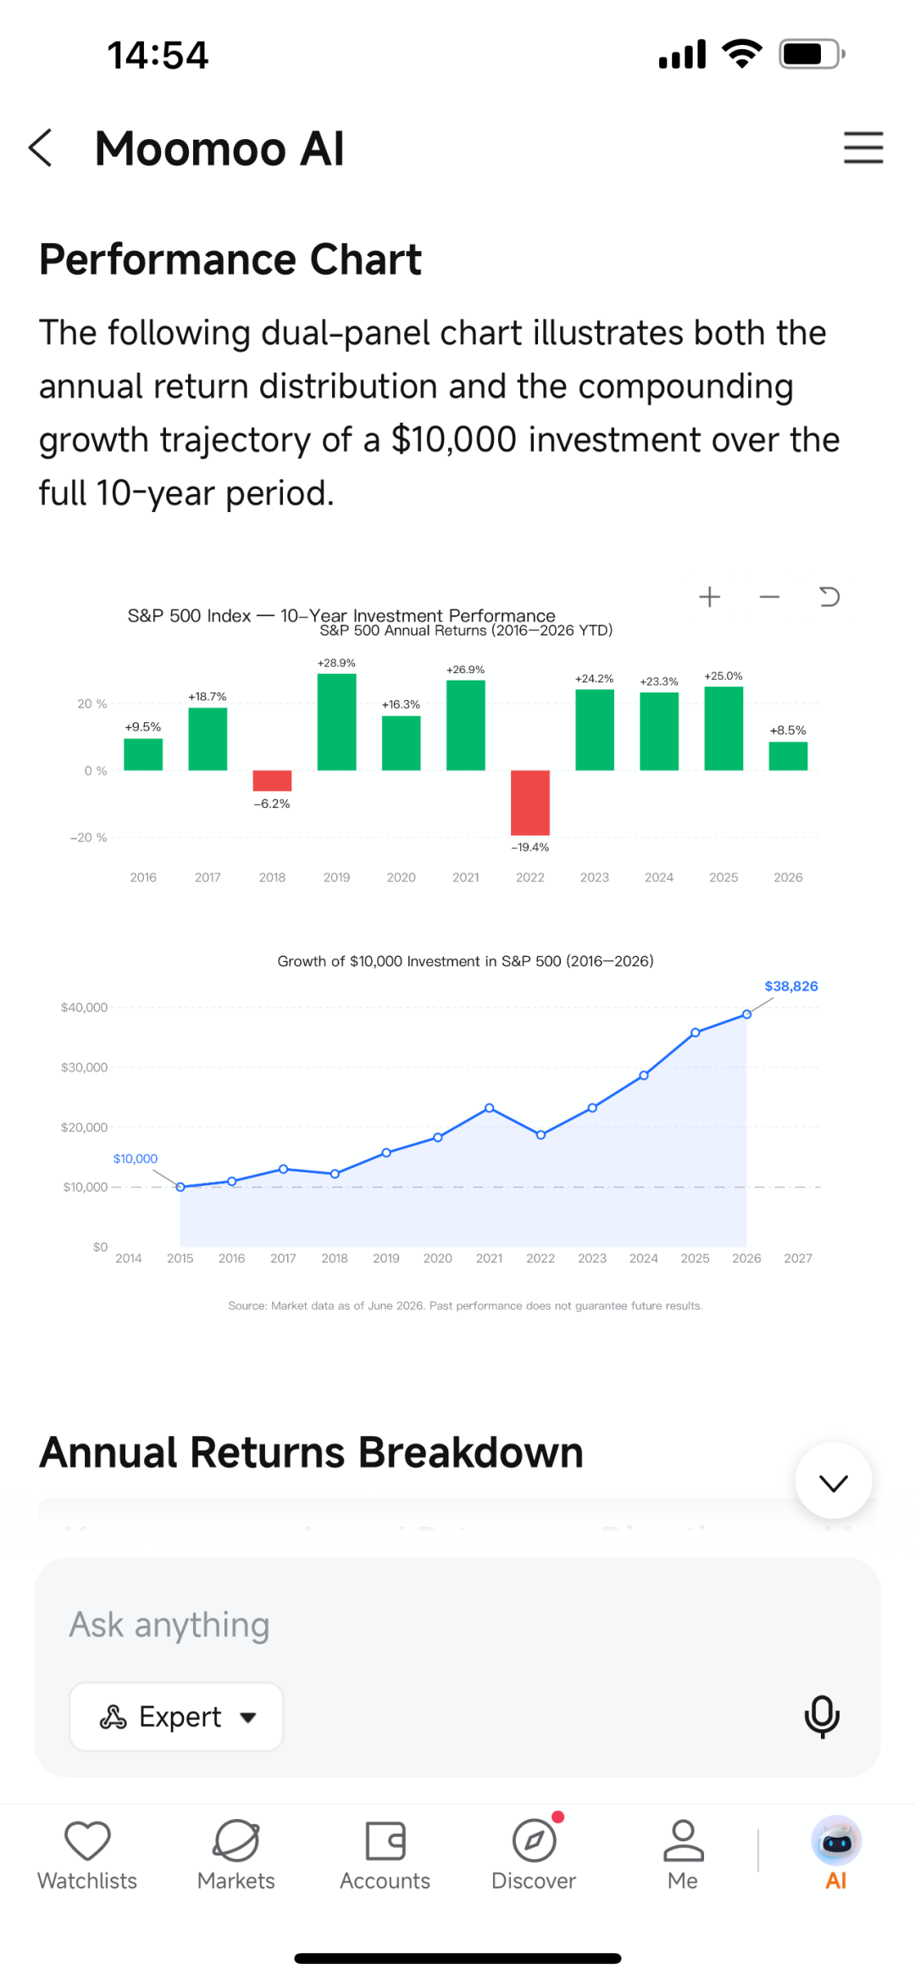Go back using the left arrow
The image size is (915, 1981).
41,148
